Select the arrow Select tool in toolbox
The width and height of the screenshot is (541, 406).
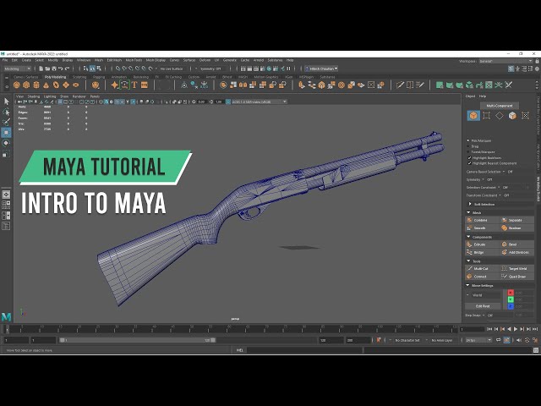[x=6, y=101]
